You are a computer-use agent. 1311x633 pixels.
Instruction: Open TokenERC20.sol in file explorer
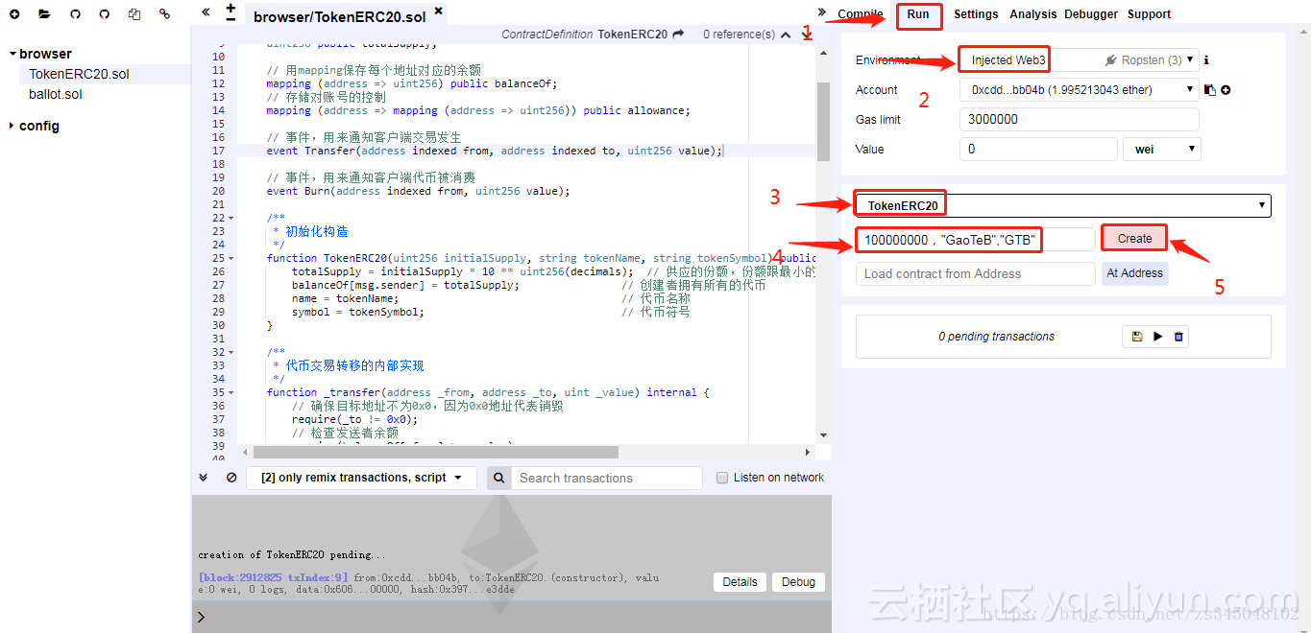(x=79, y=74)
